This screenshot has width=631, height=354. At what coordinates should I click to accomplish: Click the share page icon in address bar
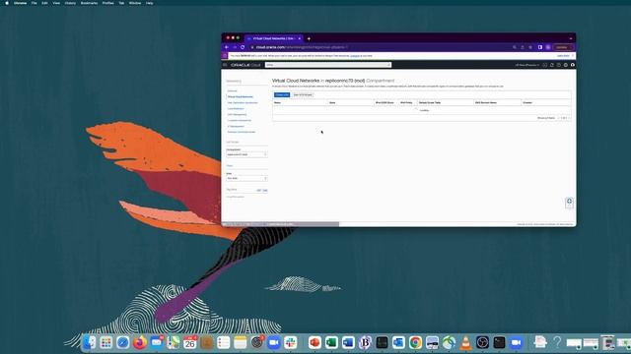(523, 47)
